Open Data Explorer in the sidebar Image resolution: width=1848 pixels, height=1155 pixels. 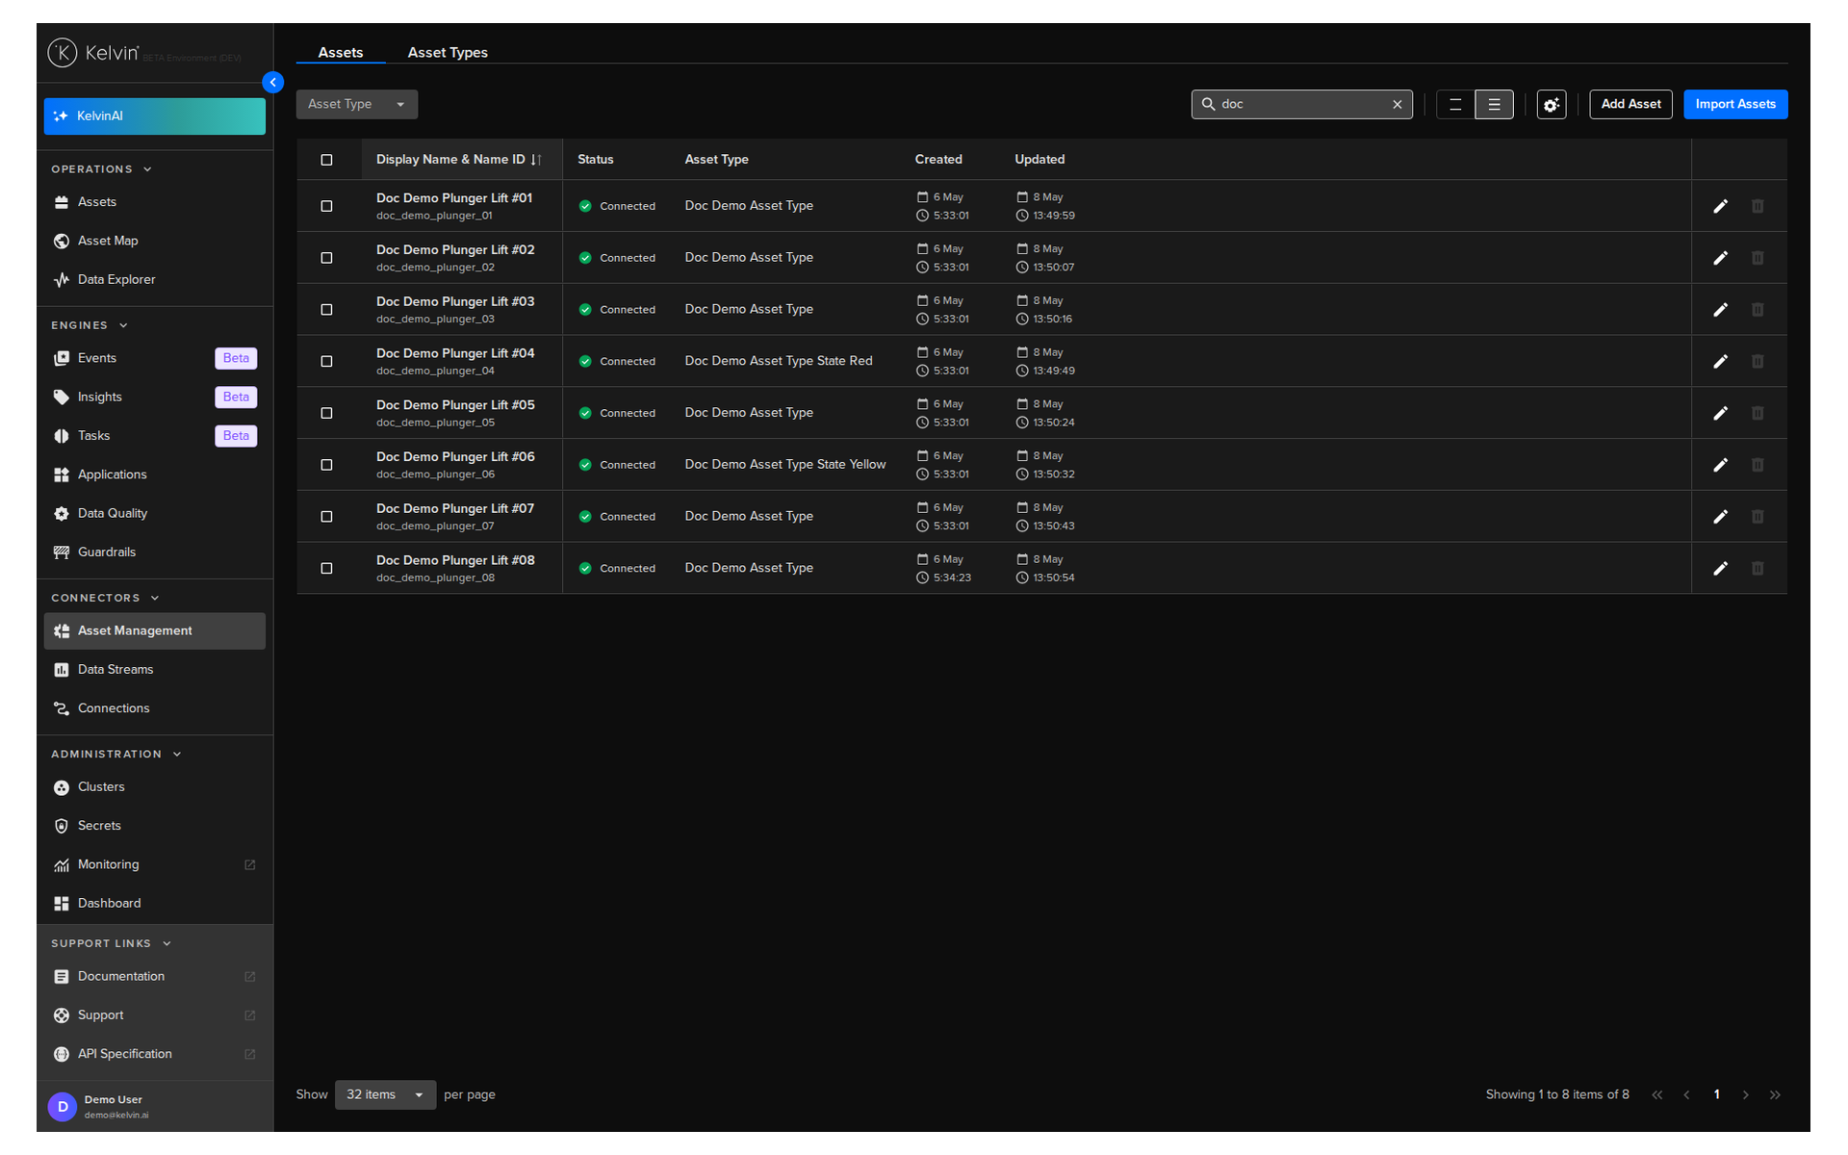click(x=154, y=280)
